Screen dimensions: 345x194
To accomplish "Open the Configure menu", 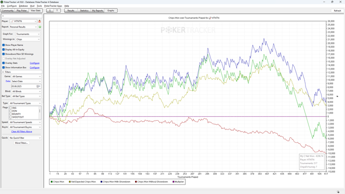I will tap(12, 6).
